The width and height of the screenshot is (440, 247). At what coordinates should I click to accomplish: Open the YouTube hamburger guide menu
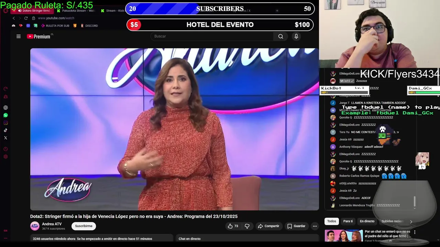(19, 36)
